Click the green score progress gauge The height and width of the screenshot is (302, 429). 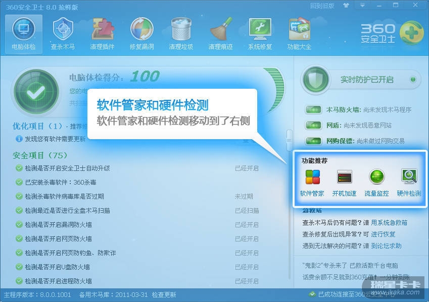pos(274,90)
